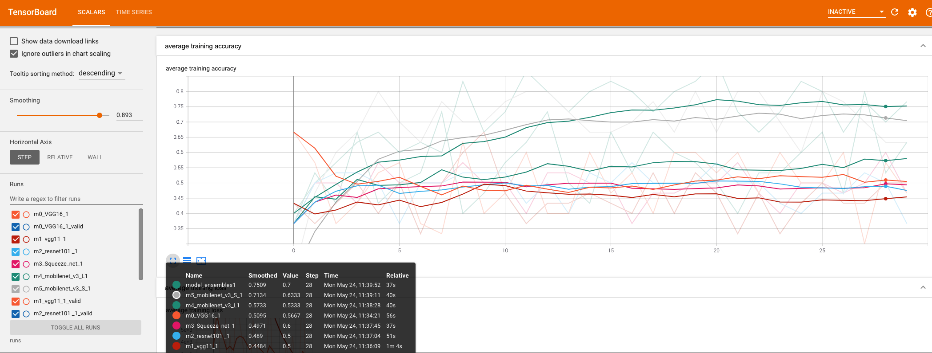Click the smoothing value field 0.893

[129, 115]
